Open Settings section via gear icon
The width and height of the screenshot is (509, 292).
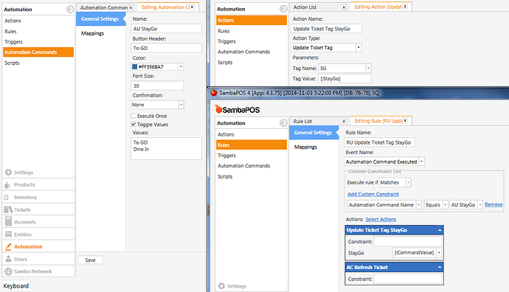(8, 173)
